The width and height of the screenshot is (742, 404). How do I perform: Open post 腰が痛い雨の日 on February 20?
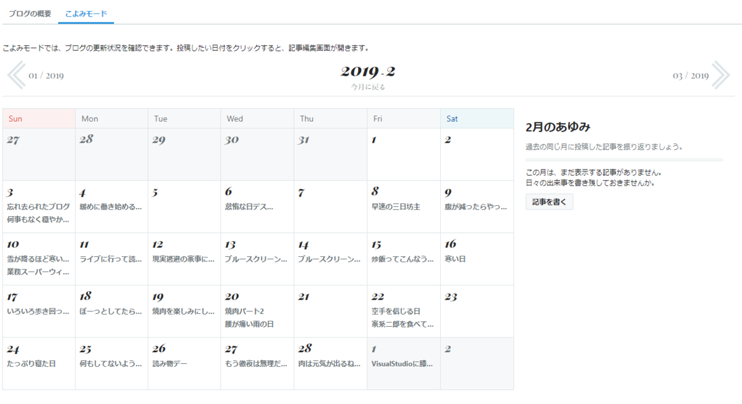[249, 324]
